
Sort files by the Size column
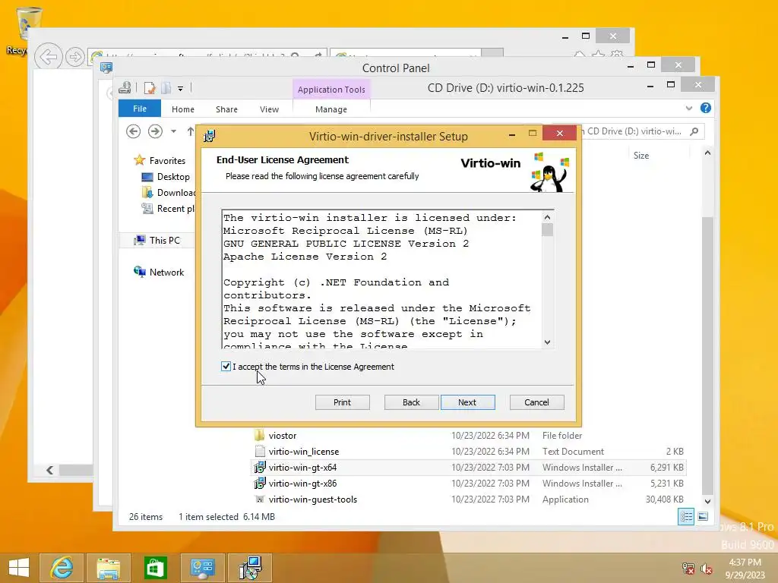641,155
